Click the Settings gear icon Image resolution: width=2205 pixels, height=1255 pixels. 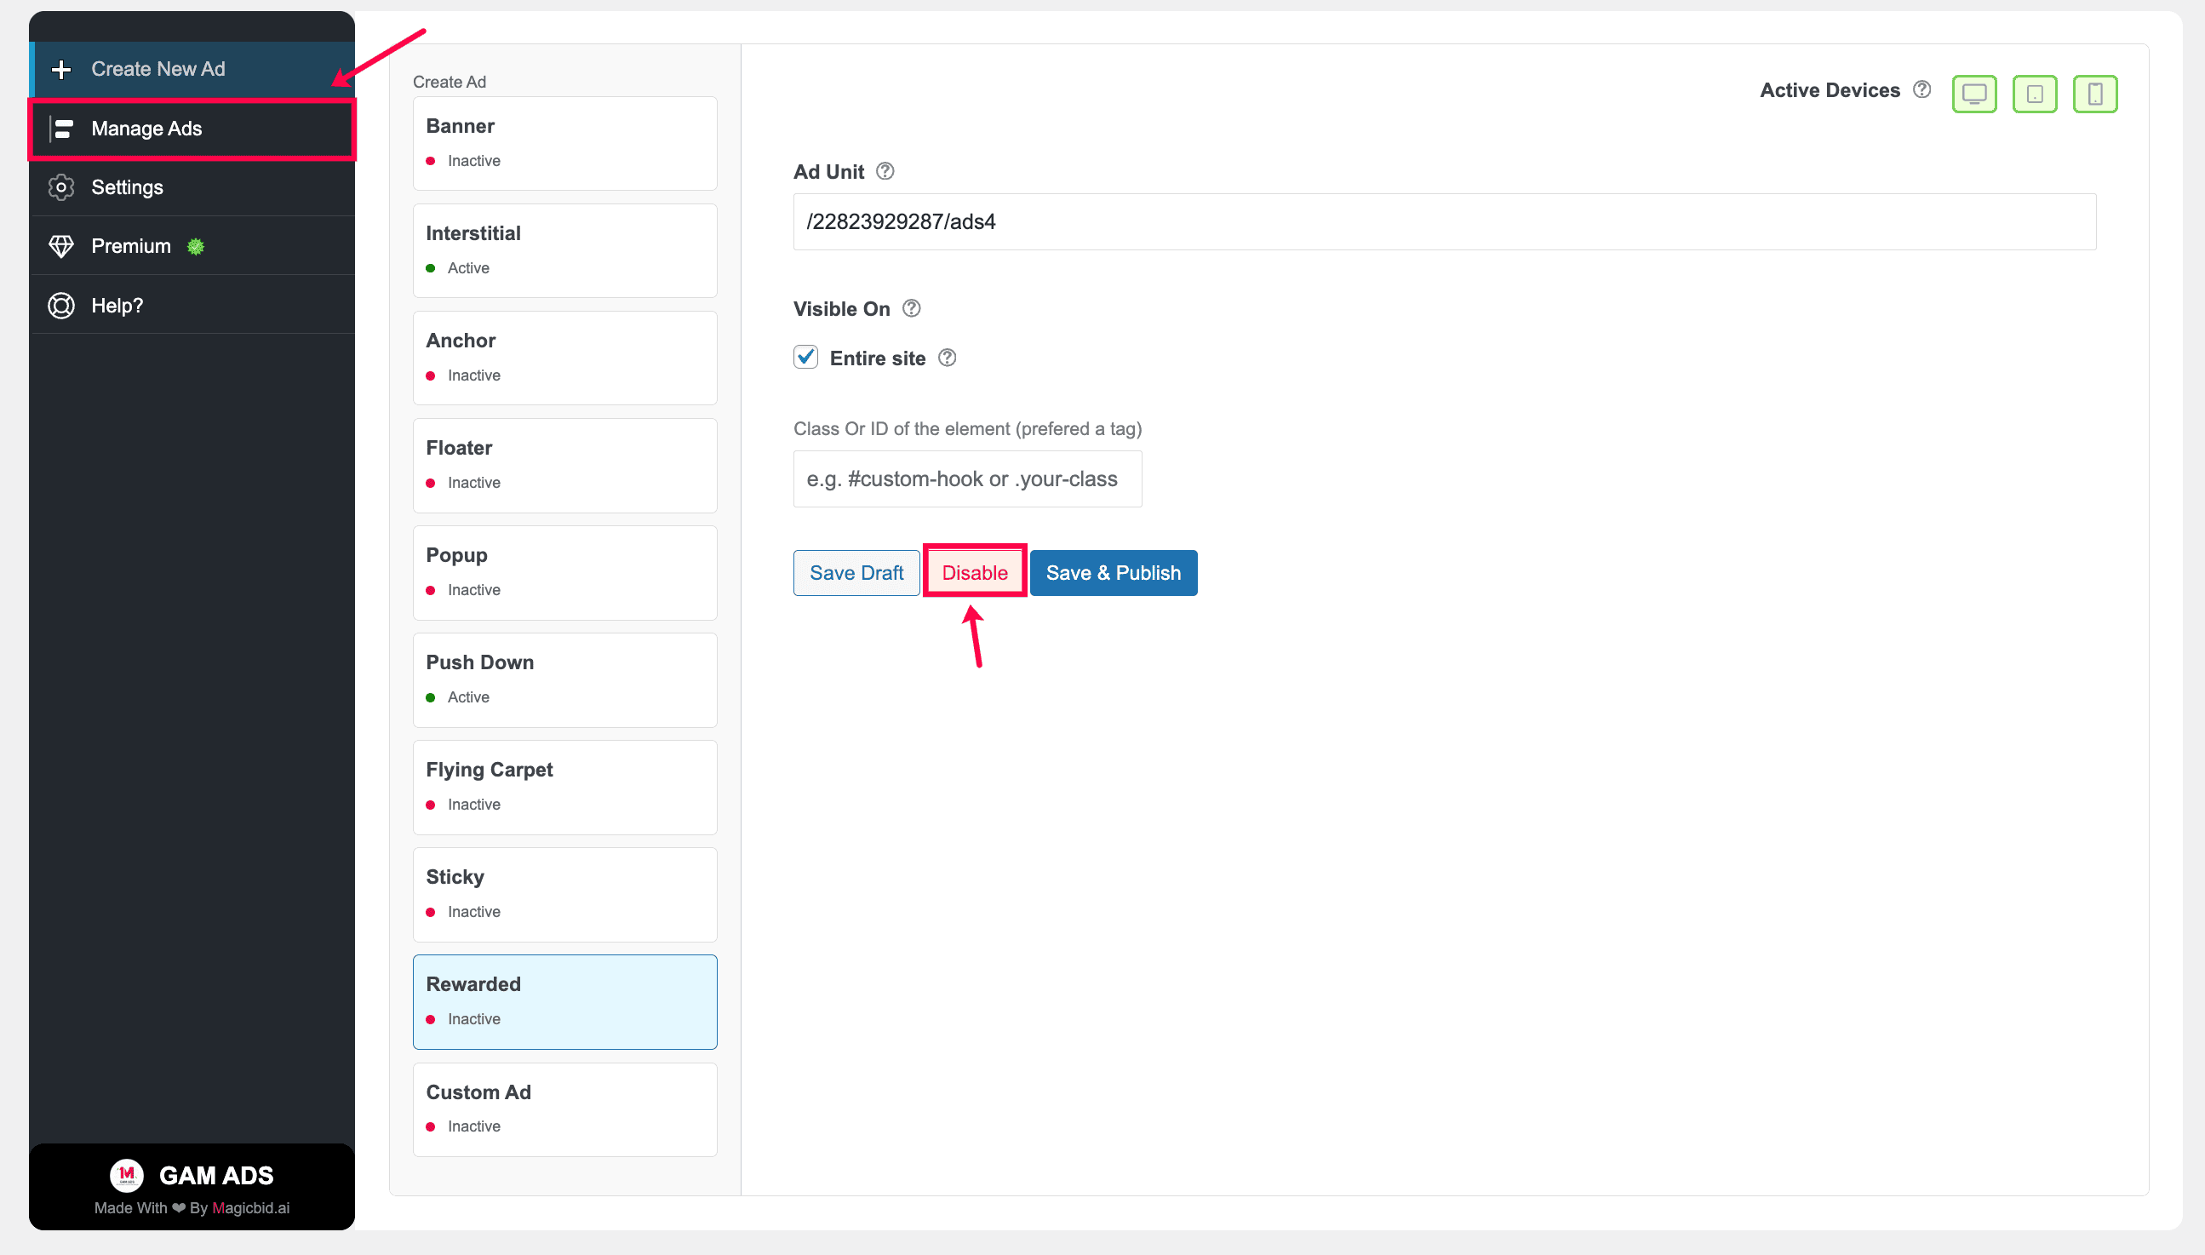(61, 187)
